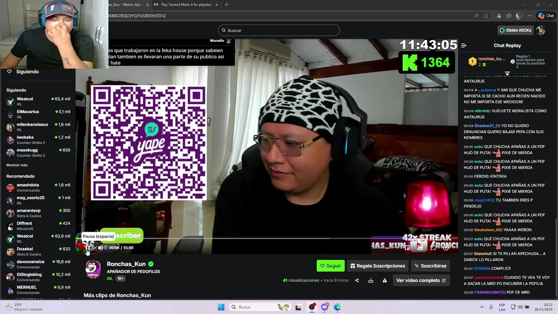The width and height of the screenshot is (558, 314).
Task: Click the IRL category tag
Action: click(x=110, y=278)
